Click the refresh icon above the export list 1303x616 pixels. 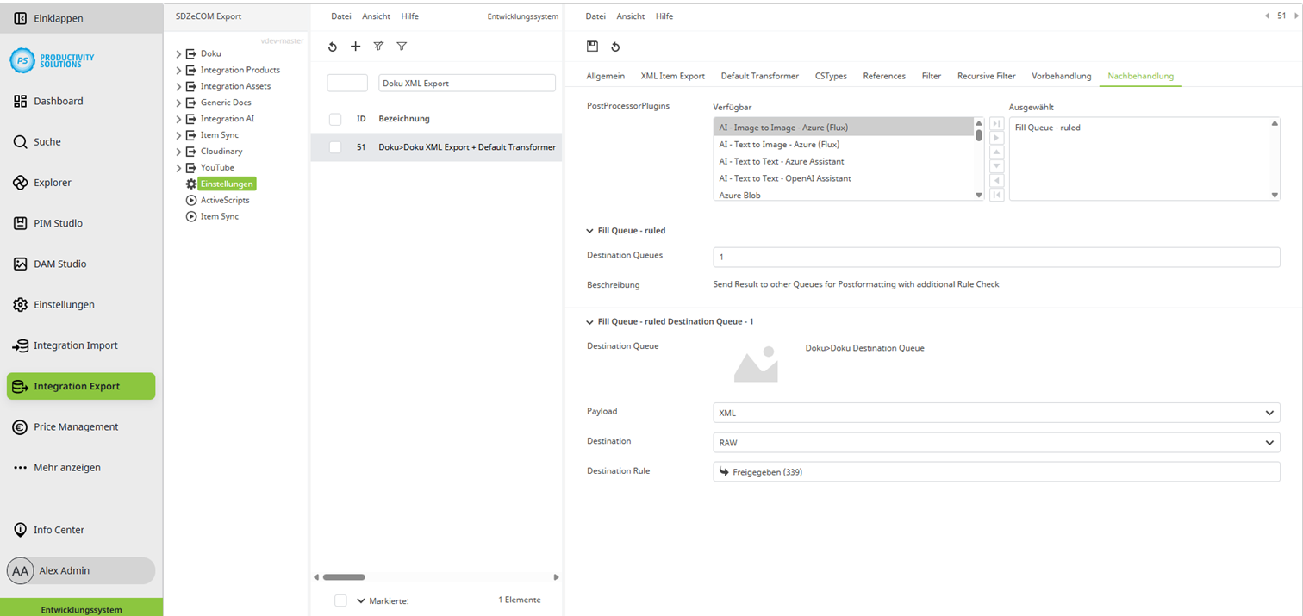(333, 47)
